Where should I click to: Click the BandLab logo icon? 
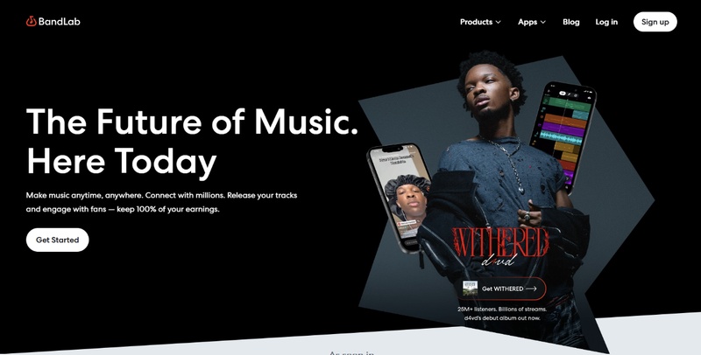tap(31, 21)
